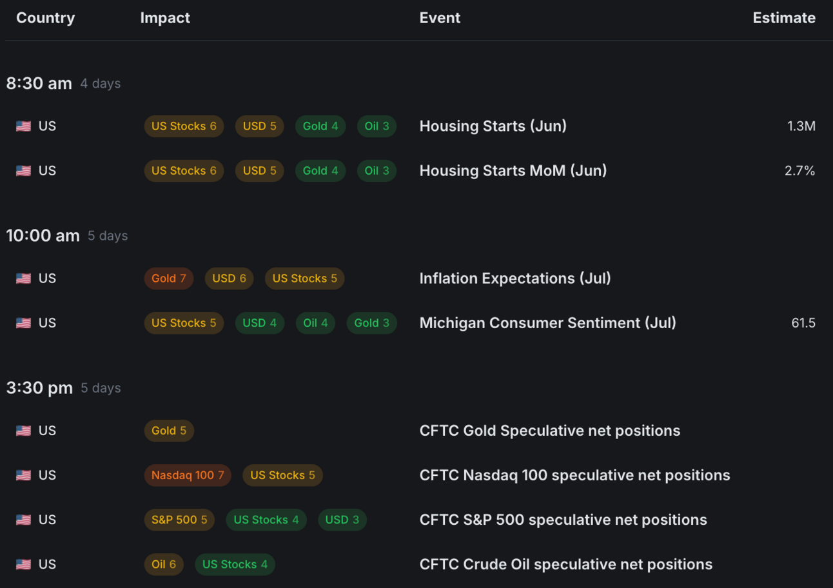
Task: Open CFTC Nasdaq 100 speculative net positions event
Action: click(574, 475)
